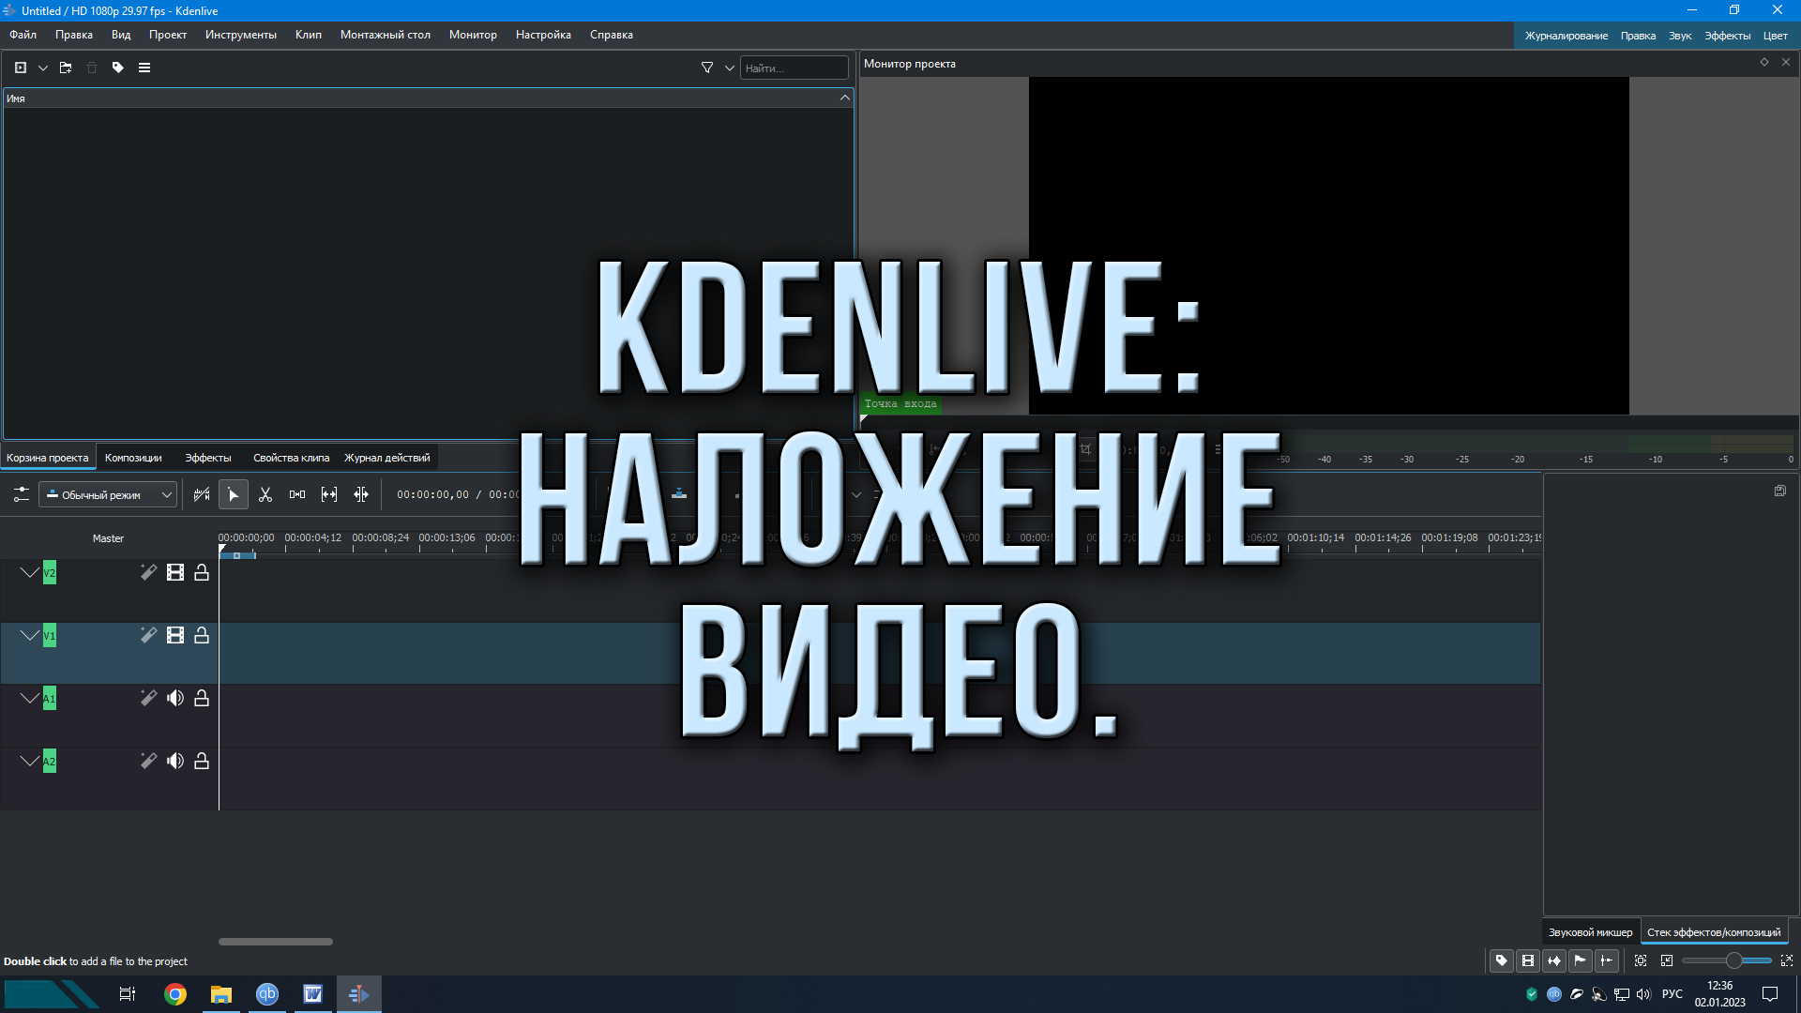The height and width of the screenshot is (1013, 1801).
Task: Switch to Цвет workspace layout
Action: [x=1775, y=36]
